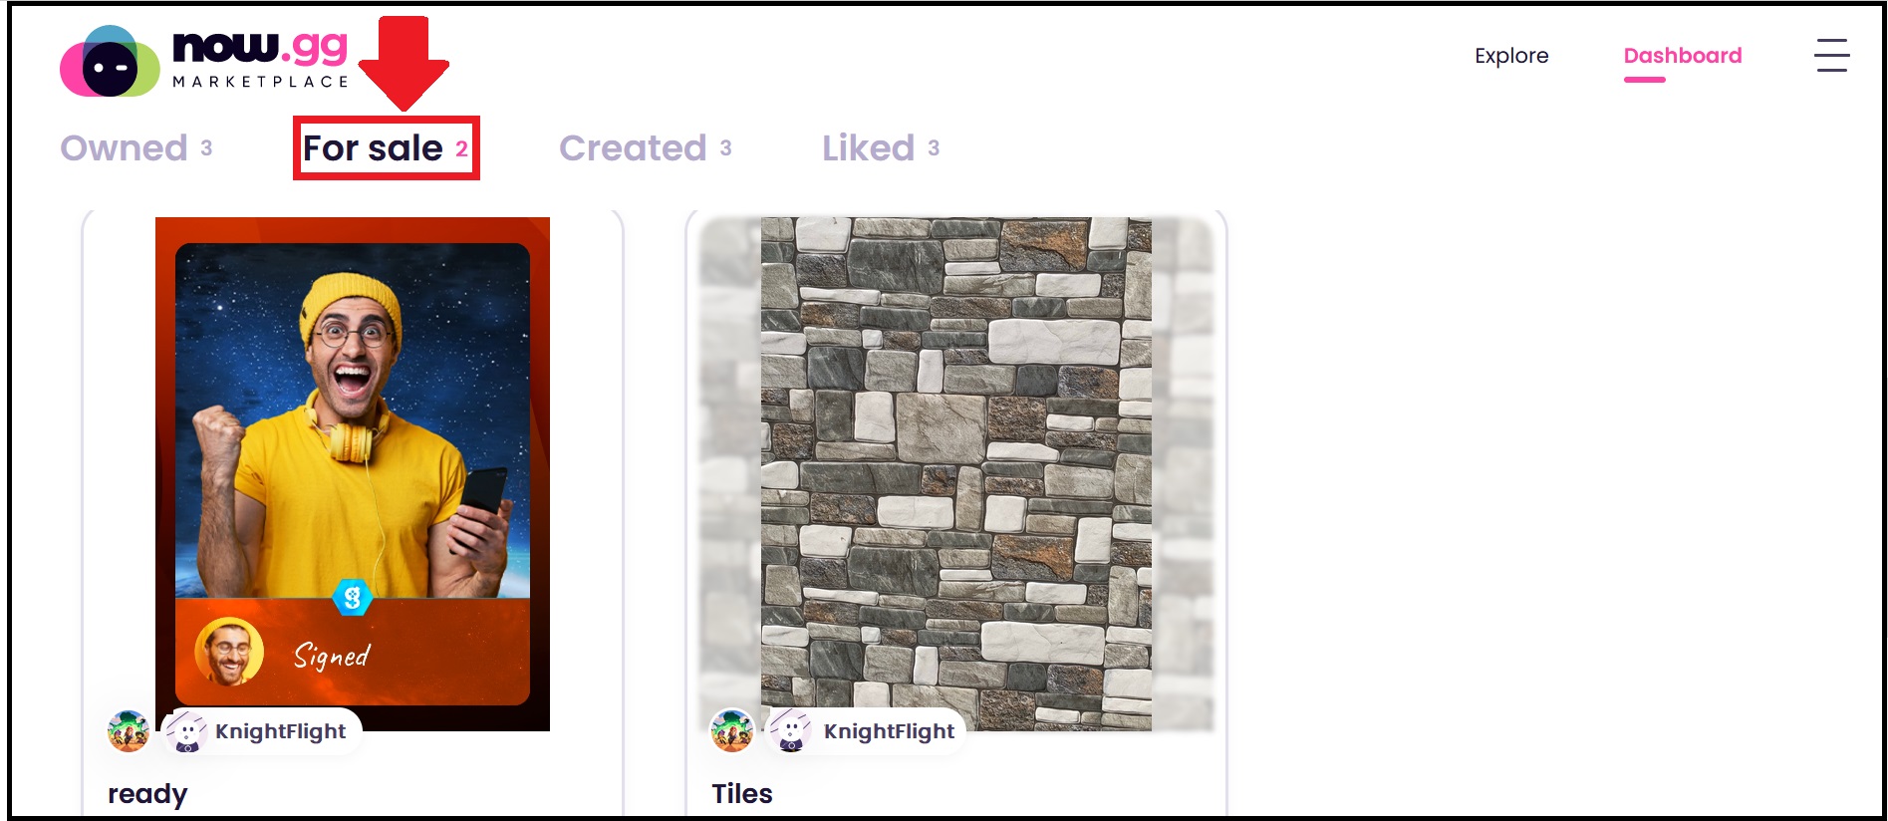
Task: Click KnightFlight owner avatar on Tiles card
Action: 791,732
